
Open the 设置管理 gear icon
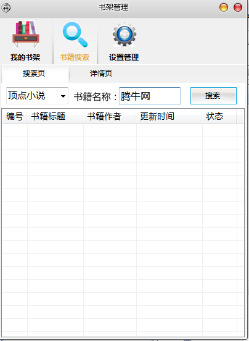coord(124,35)
